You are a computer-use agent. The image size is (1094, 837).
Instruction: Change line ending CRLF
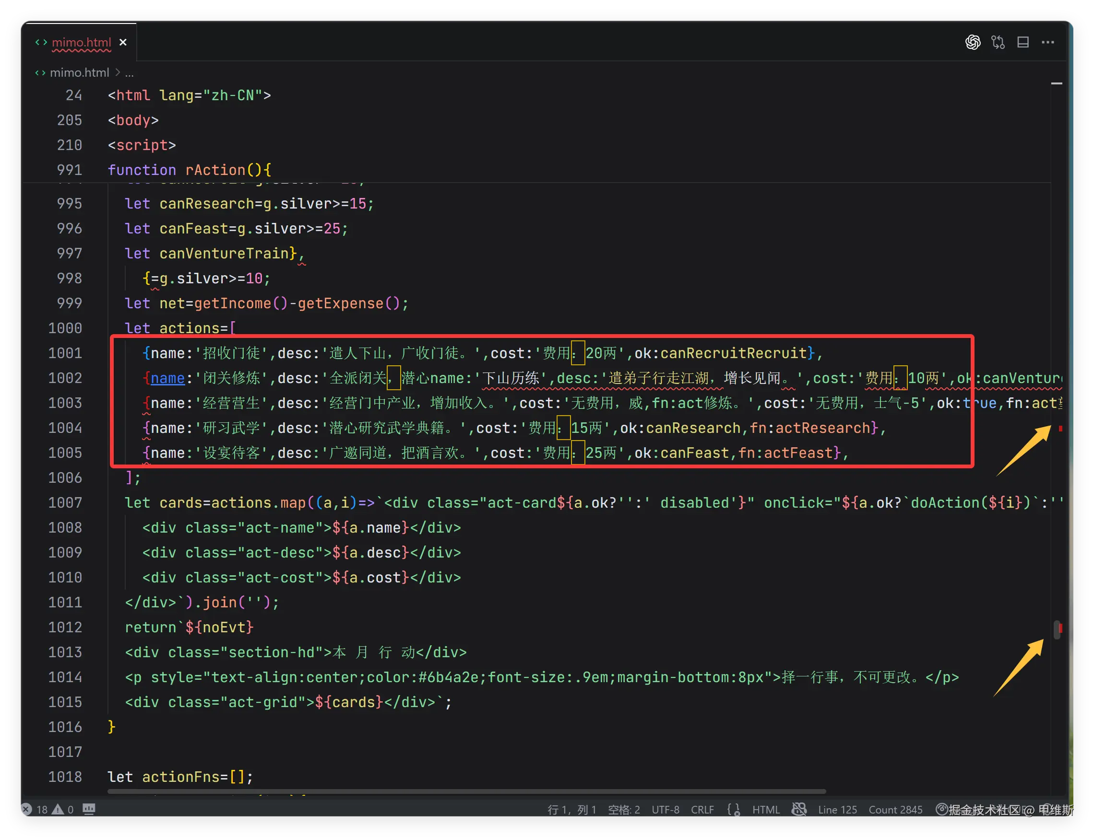[702, 810]
